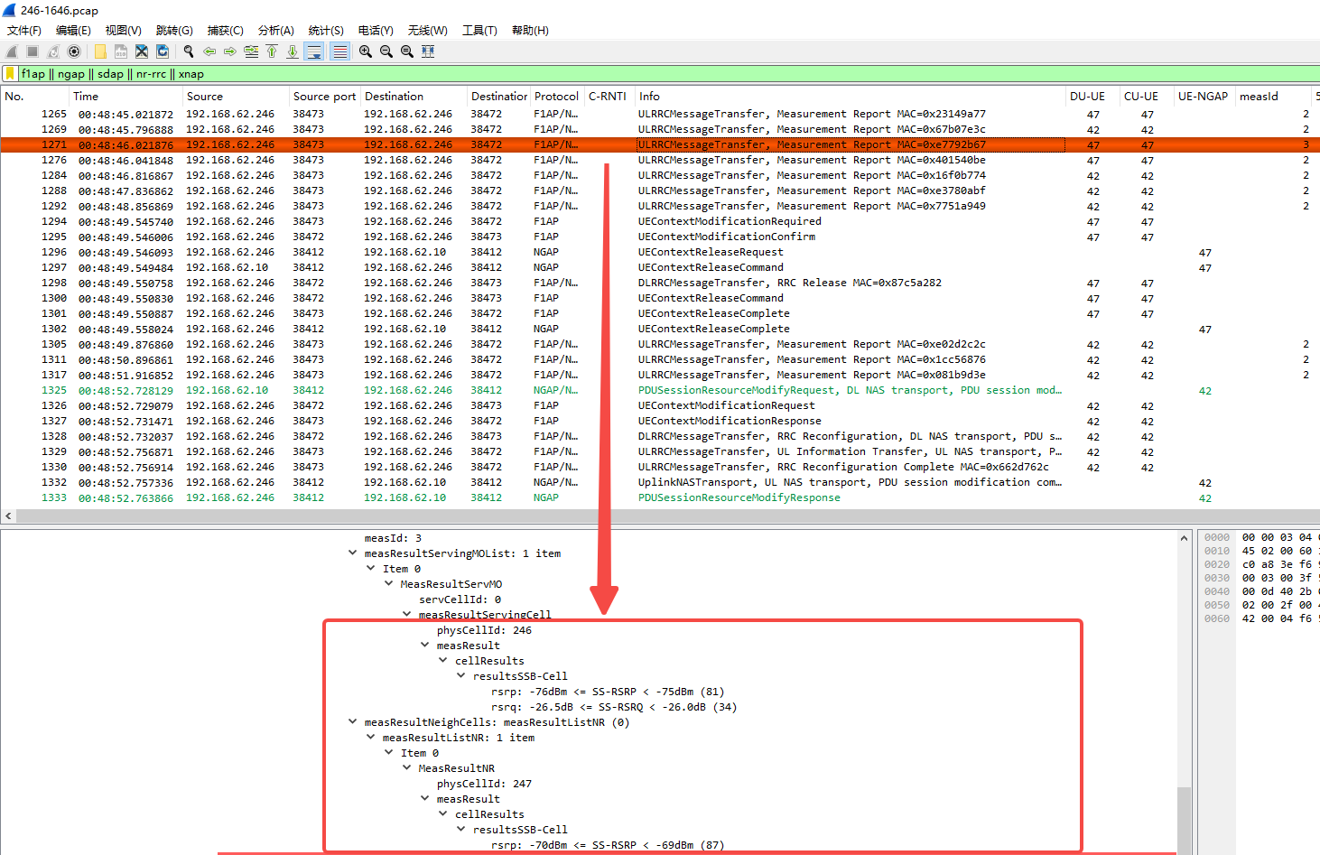Toggle packet list colorization
The image size is (1320, 855).
(x=339, y=51)
